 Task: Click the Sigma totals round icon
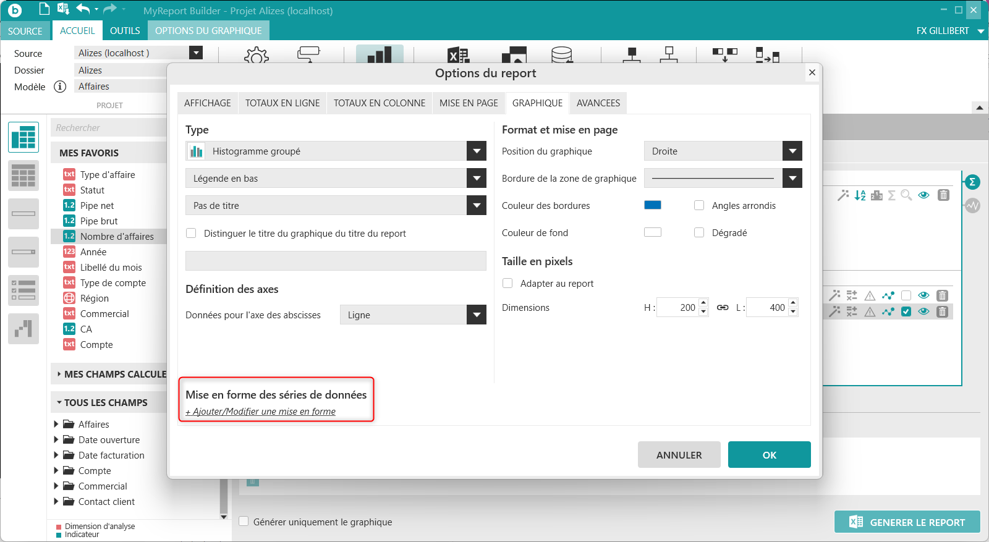[x=972, y=182]
